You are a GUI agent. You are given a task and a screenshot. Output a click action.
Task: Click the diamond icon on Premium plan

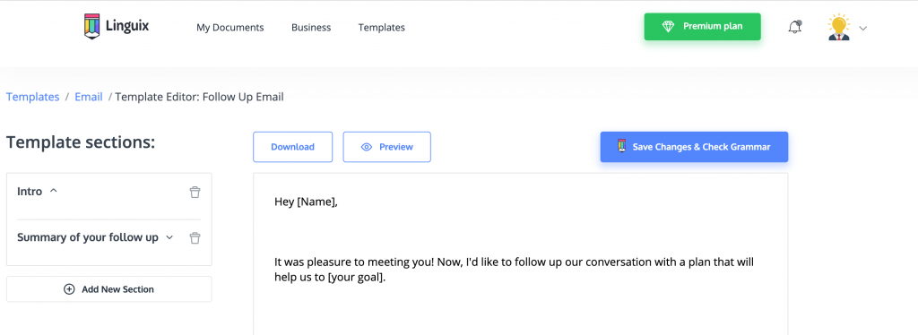pos(668,26)
